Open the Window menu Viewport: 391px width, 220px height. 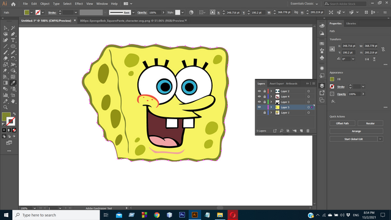(x=102, y=4)
